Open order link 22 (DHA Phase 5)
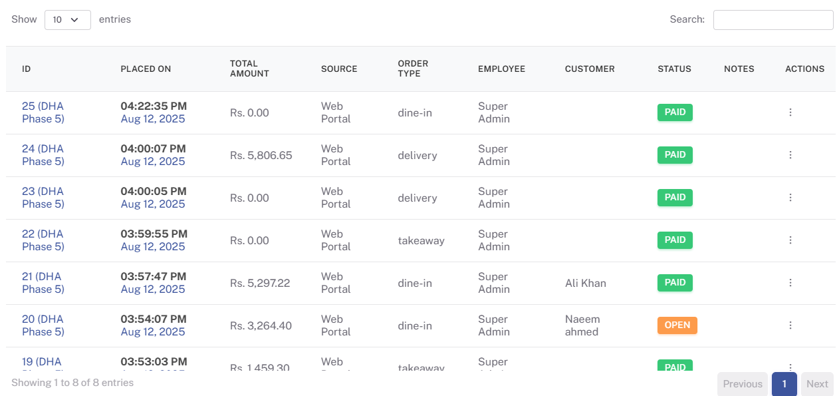The height and width of the screenshot is (396, 839). tap(43, 240)
